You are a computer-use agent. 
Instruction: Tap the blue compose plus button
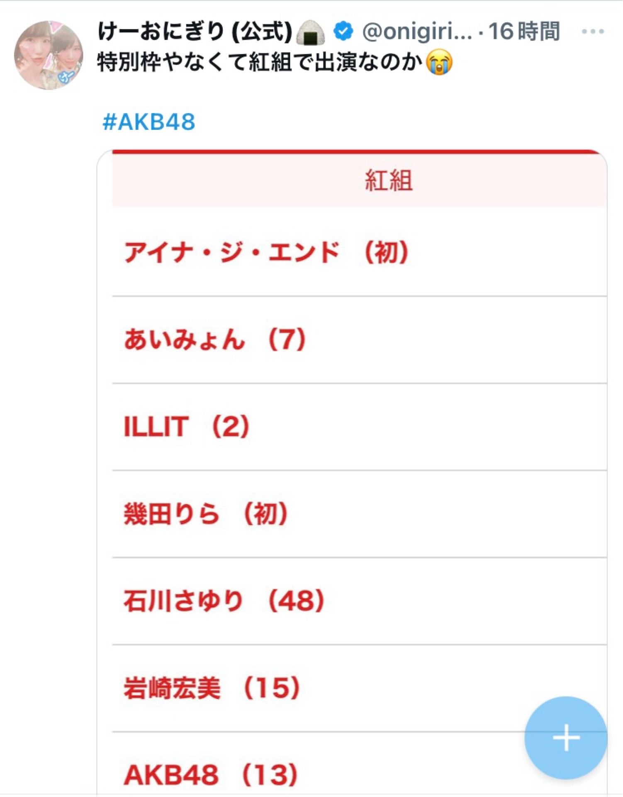pos(565,738)
